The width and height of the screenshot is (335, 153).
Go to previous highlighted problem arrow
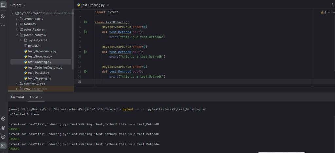click(329, 13)
